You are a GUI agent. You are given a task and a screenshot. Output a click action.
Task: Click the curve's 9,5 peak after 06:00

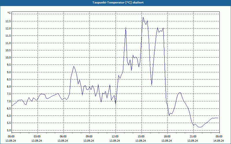pyautogui.click(x=74, y=66)
